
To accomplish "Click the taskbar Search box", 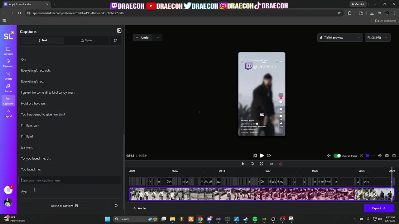I will tap(136, 219).
